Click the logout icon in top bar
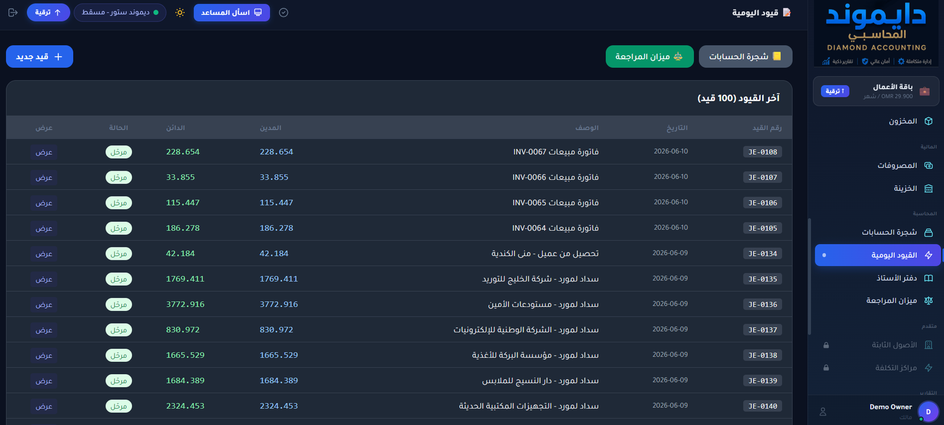This screenshot has width=944, height=425. click(x=13, y=12)
